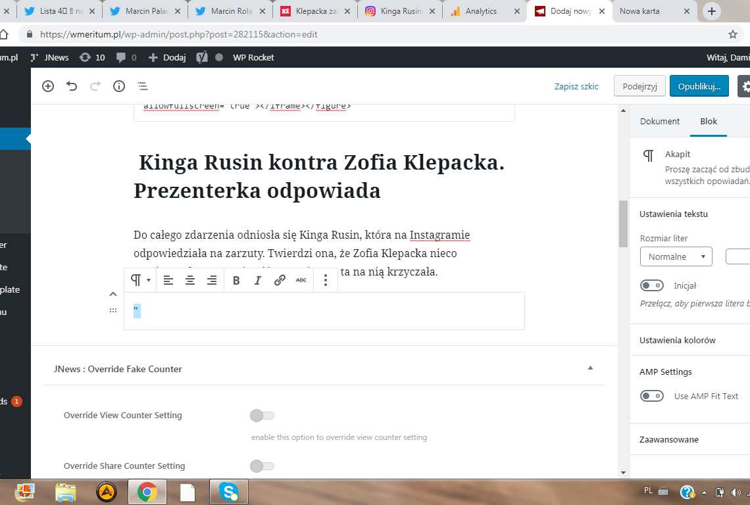Toggle Use AMP Fit Text switch
750x505 pixels.
(653, 396)
